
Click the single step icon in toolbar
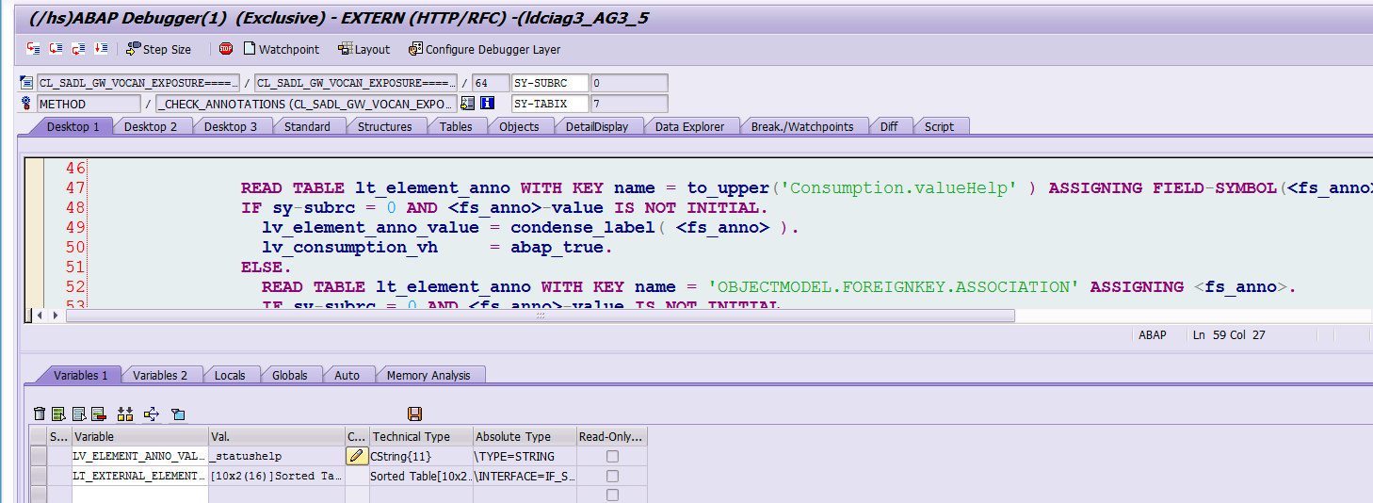pyautogui.click(x=34, y=49)
